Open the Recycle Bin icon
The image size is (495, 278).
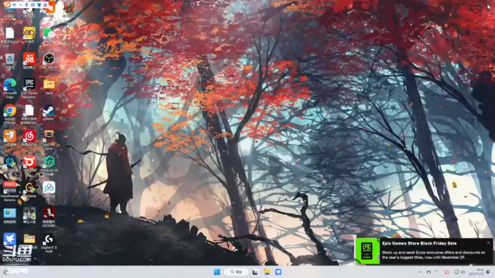[x=10, y=61]
